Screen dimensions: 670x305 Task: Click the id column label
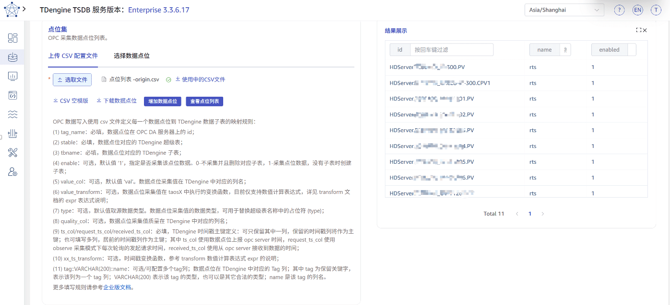pos(400,50)
